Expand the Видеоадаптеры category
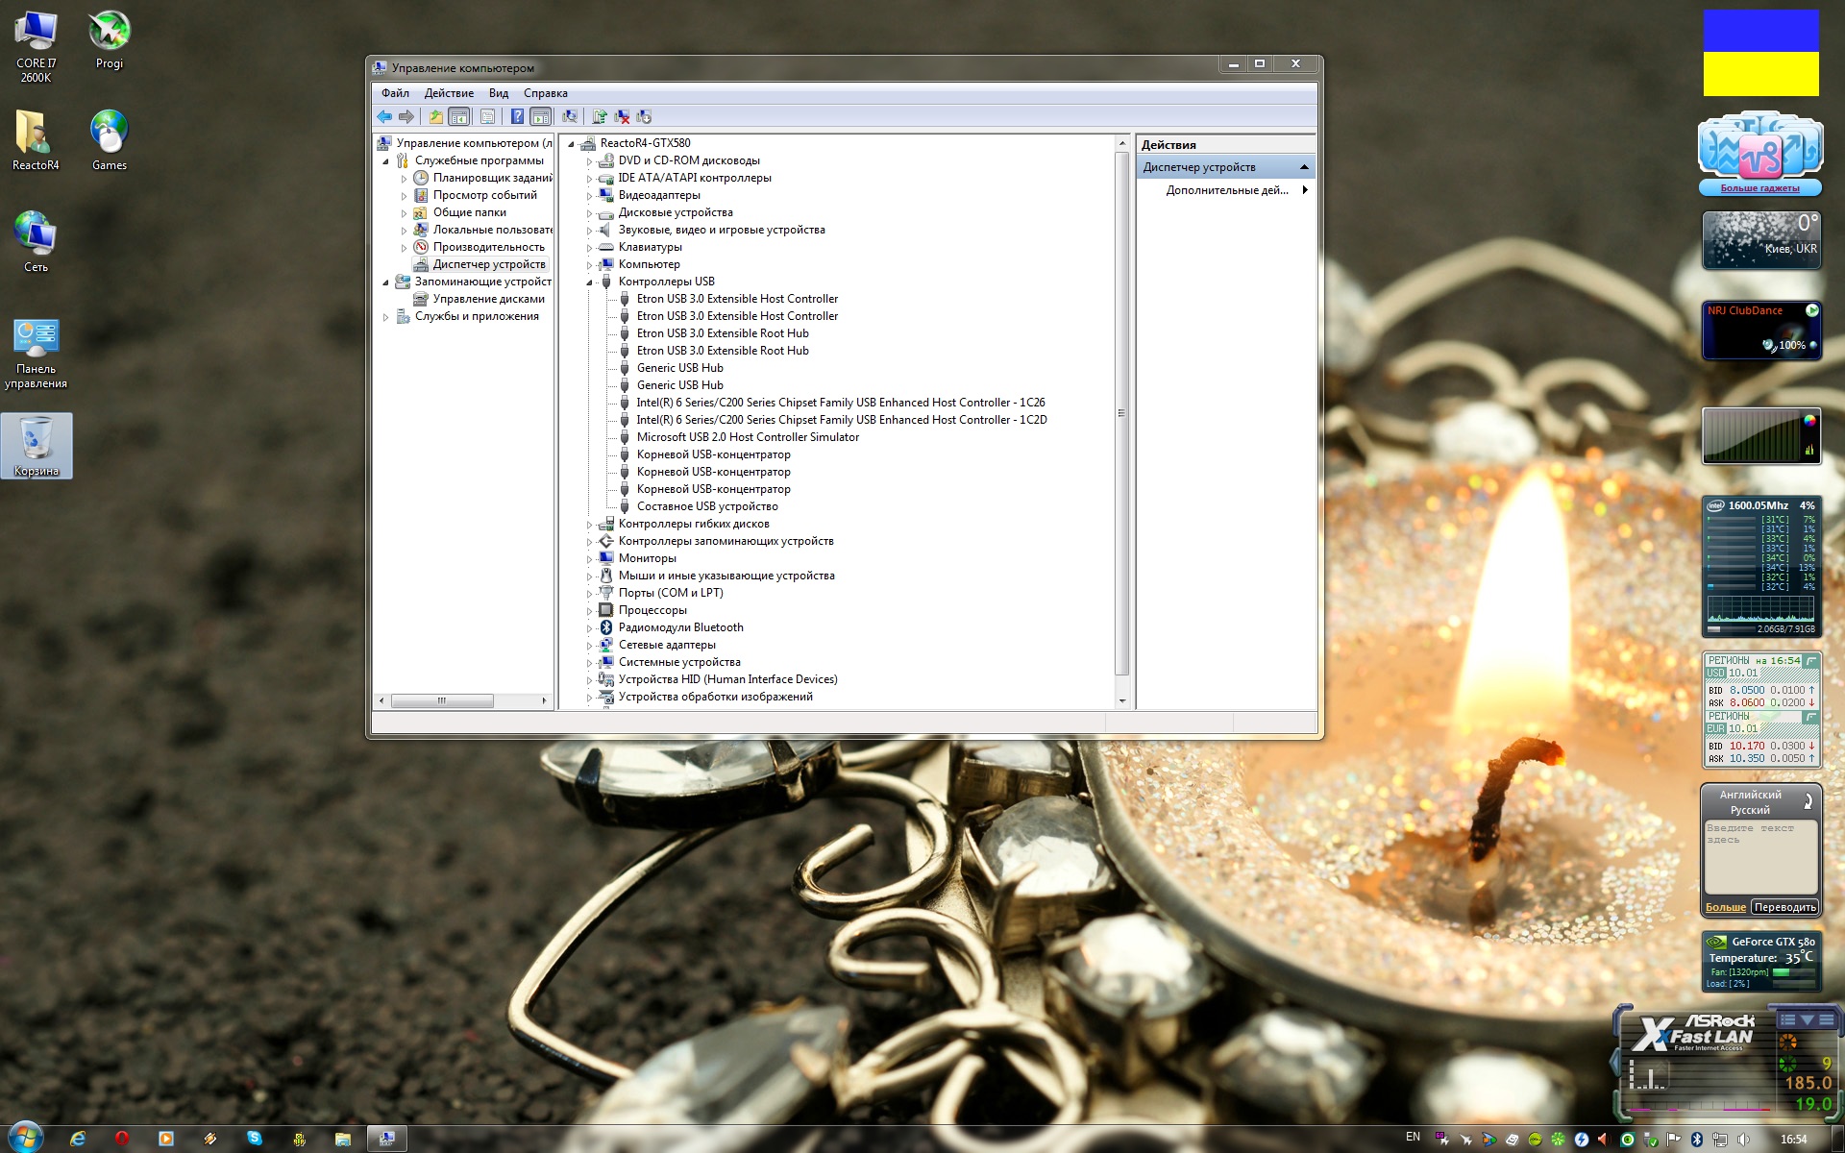This screenshot has width=1845, height=1153. click(589, 196)
